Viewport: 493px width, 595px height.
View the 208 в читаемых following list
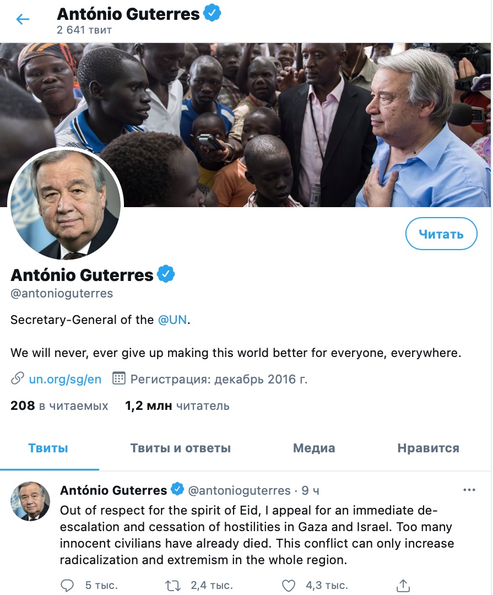click(59, 405)
